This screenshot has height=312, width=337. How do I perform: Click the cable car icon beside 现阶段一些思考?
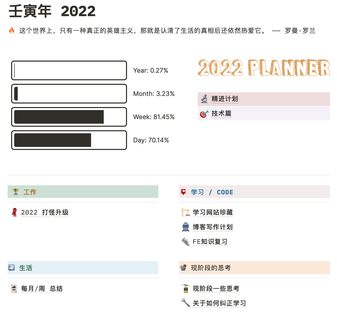pyautogui.click(x=186, y=288)
